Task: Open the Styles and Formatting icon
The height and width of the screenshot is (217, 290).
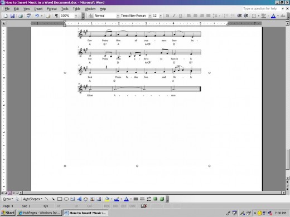Action: tap(91, 16)
